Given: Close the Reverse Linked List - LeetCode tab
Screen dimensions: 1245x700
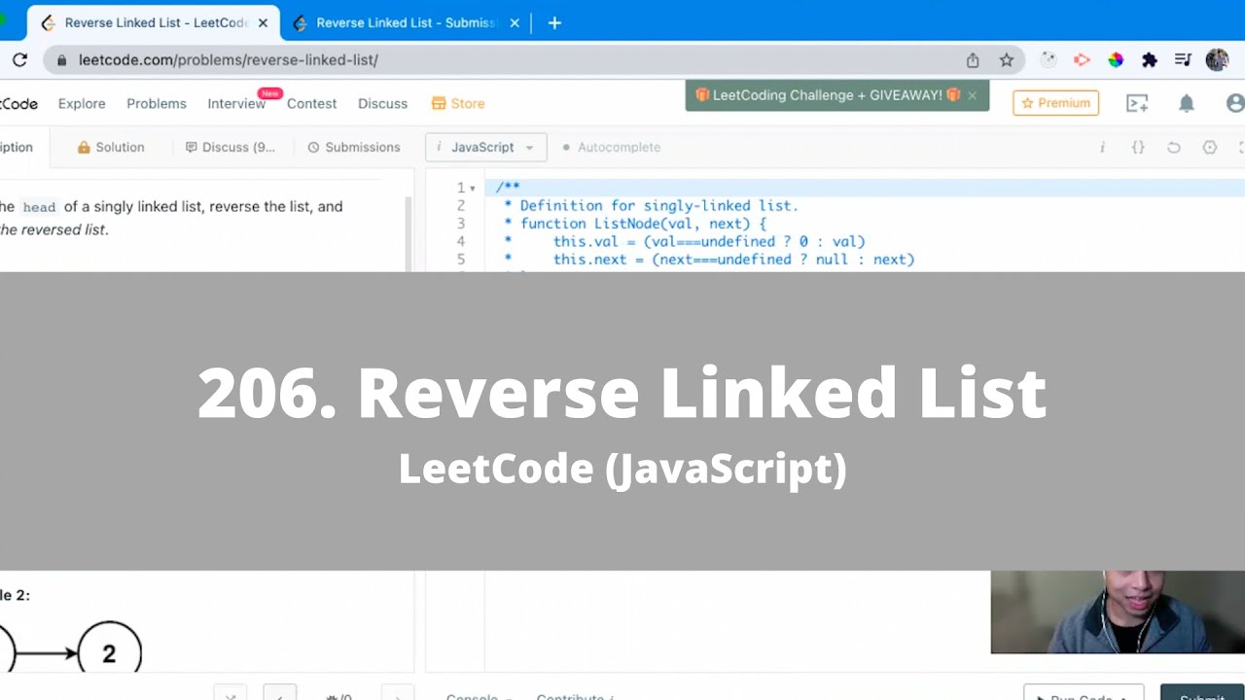Looking at the screenshot, I should point(263,23).
